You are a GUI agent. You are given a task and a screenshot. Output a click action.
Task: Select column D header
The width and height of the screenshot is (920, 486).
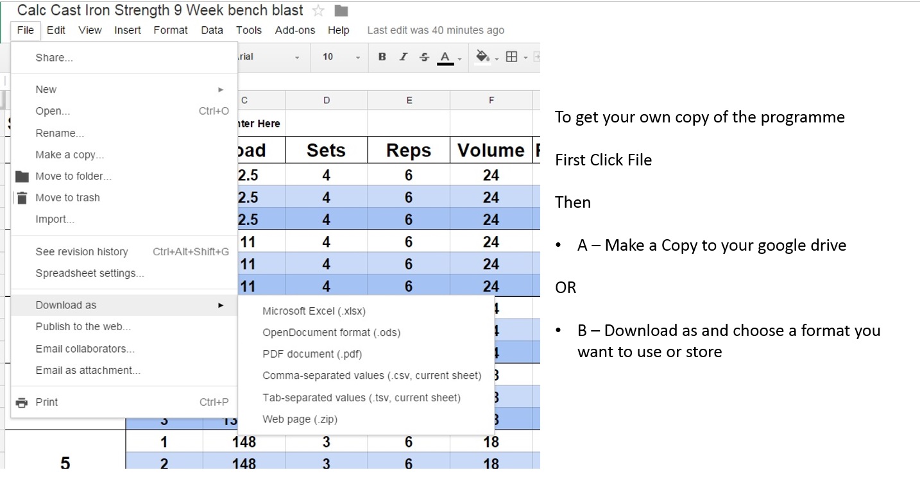pyautogui.click(x=326, y=100)
